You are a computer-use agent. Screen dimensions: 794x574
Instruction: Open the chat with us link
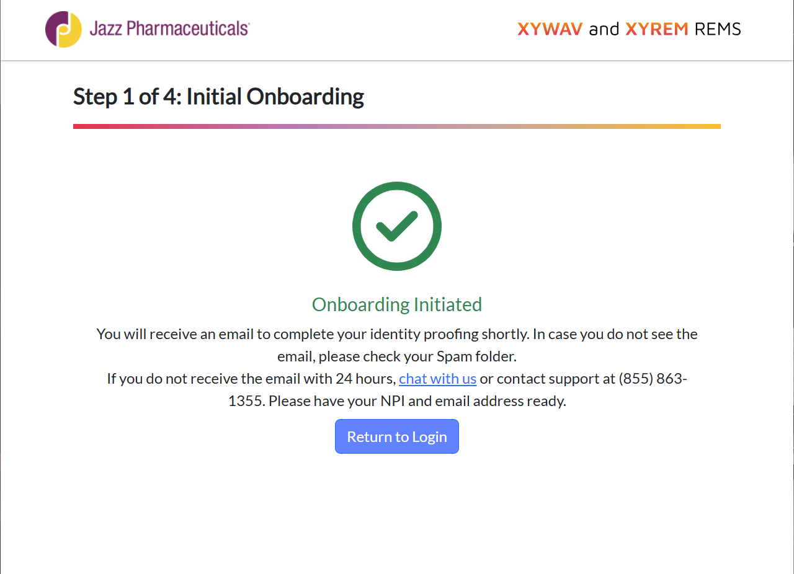coord(437,378)
